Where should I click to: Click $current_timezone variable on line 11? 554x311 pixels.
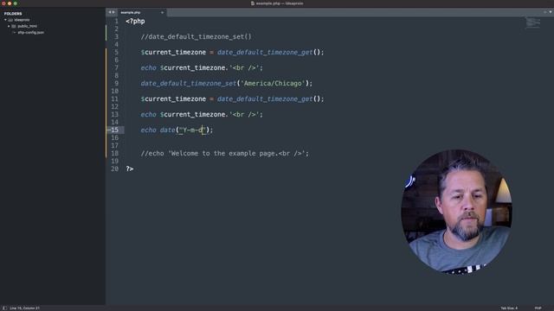tap(173, 99)
